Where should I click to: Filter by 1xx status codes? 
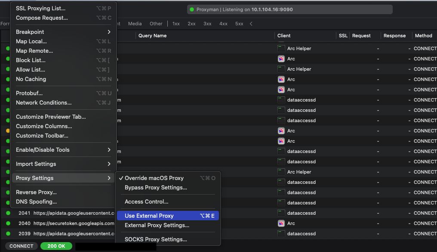point(176,24)
